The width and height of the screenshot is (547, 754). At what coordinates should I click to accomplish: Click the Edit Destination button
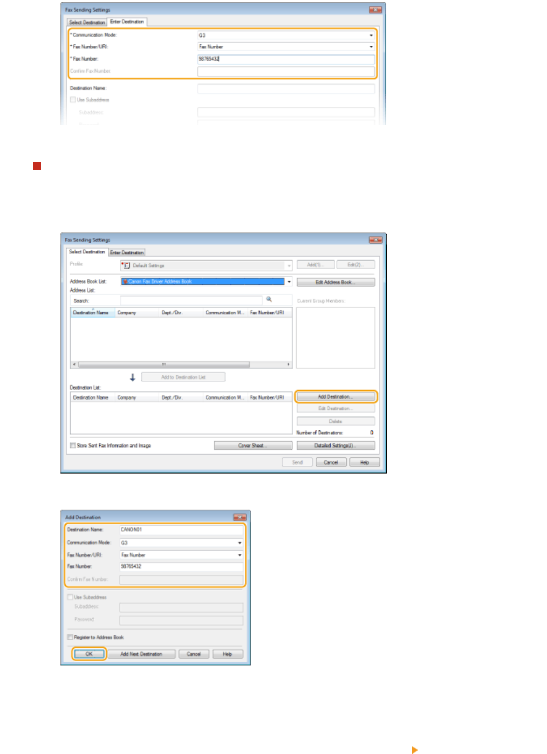pyautogui.click(x=336, y=409)
